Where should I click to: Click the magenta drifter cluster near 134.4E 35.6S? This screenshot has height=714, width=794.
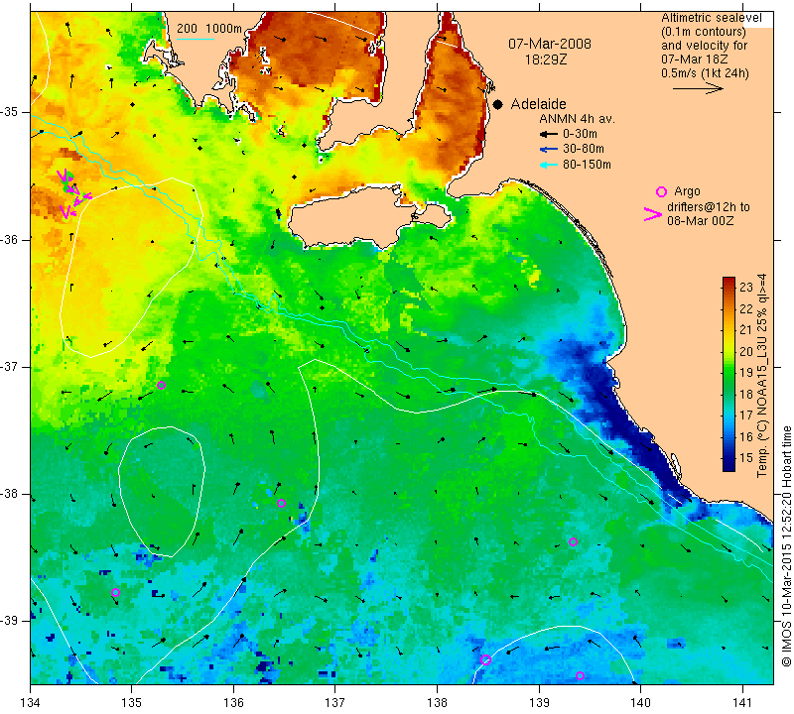(x=72, y=193)
